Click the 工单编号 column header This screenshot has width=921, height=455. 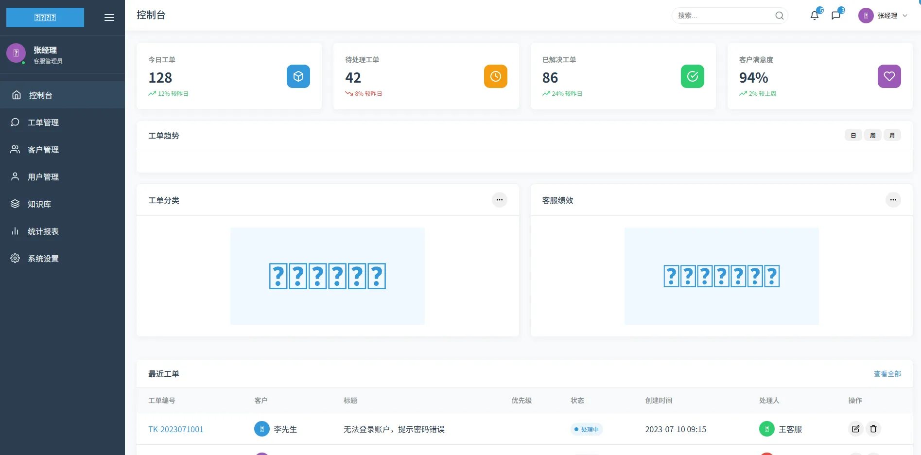162,401
